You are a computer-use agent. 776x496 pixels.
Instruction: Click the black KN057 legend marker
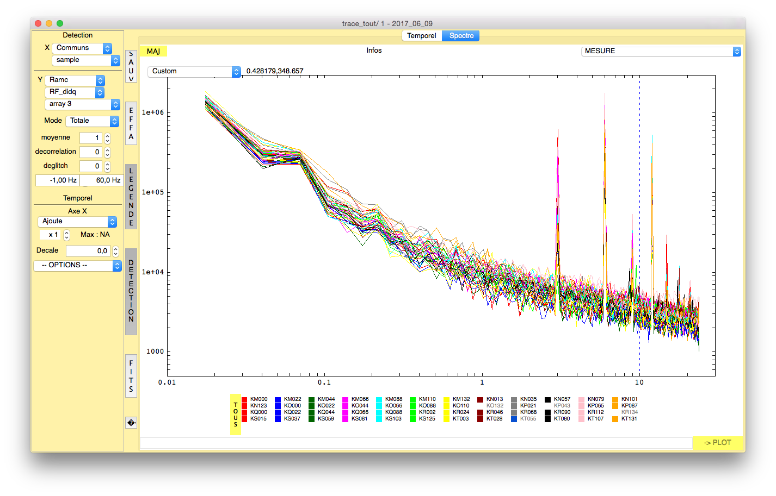pos(548,399)
